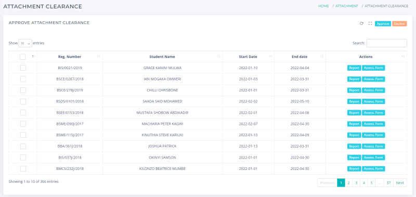Sort by Reg. Number column
The height and width of the screenshot is (197, 416).
(x=70, y=57)
